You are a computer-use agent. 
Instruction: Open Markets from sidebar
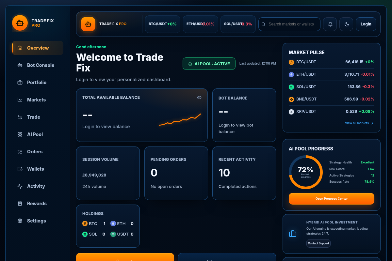(x=38, y=100)
